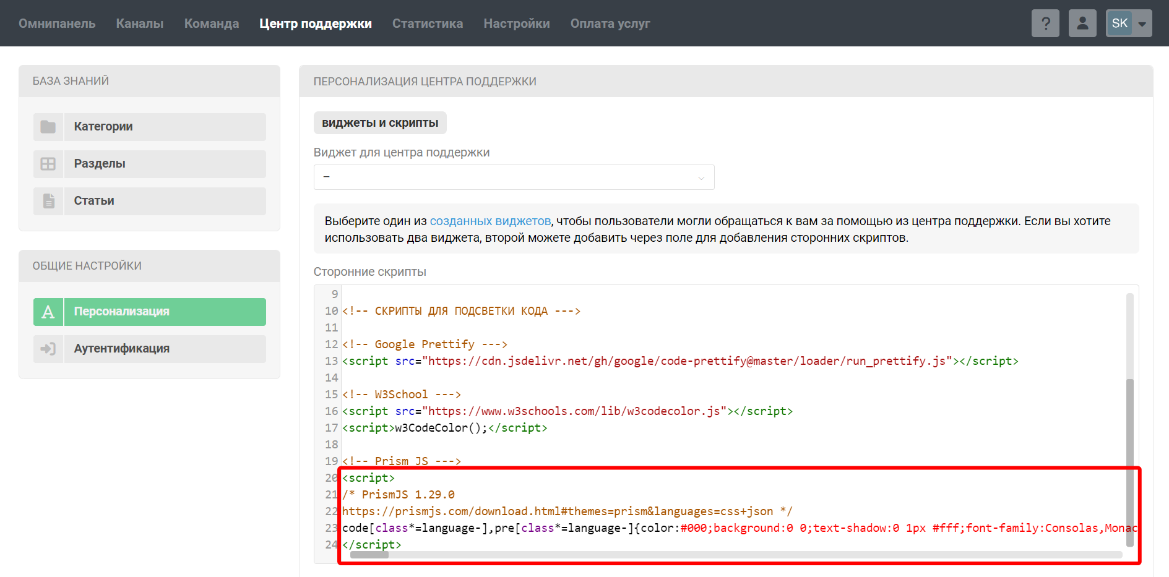Click the closing </script> tag on line 24

pyautogui.click(x=372, y=545)
